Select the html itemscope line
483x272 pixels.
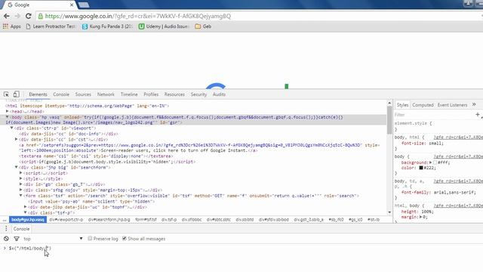[88, 106]
